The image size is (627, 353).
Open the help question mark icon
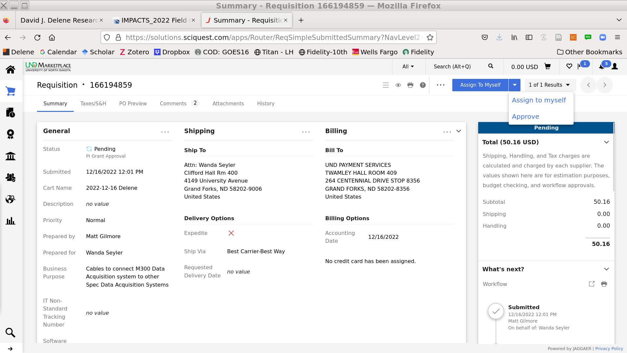pos(423,85)
